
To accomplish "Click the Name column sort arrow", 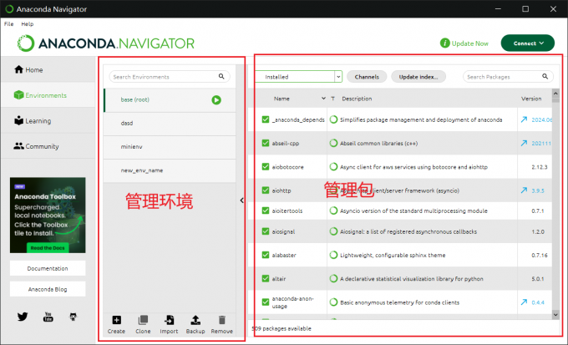I will [323, 99].
